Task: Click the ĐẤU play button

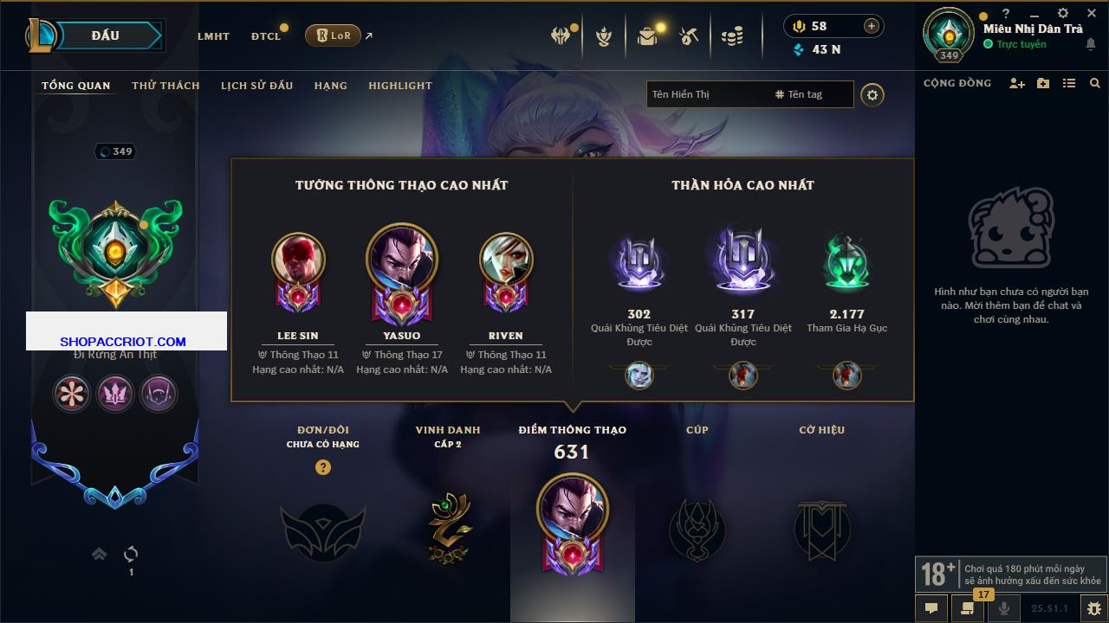Action: (x=105, y=35)
